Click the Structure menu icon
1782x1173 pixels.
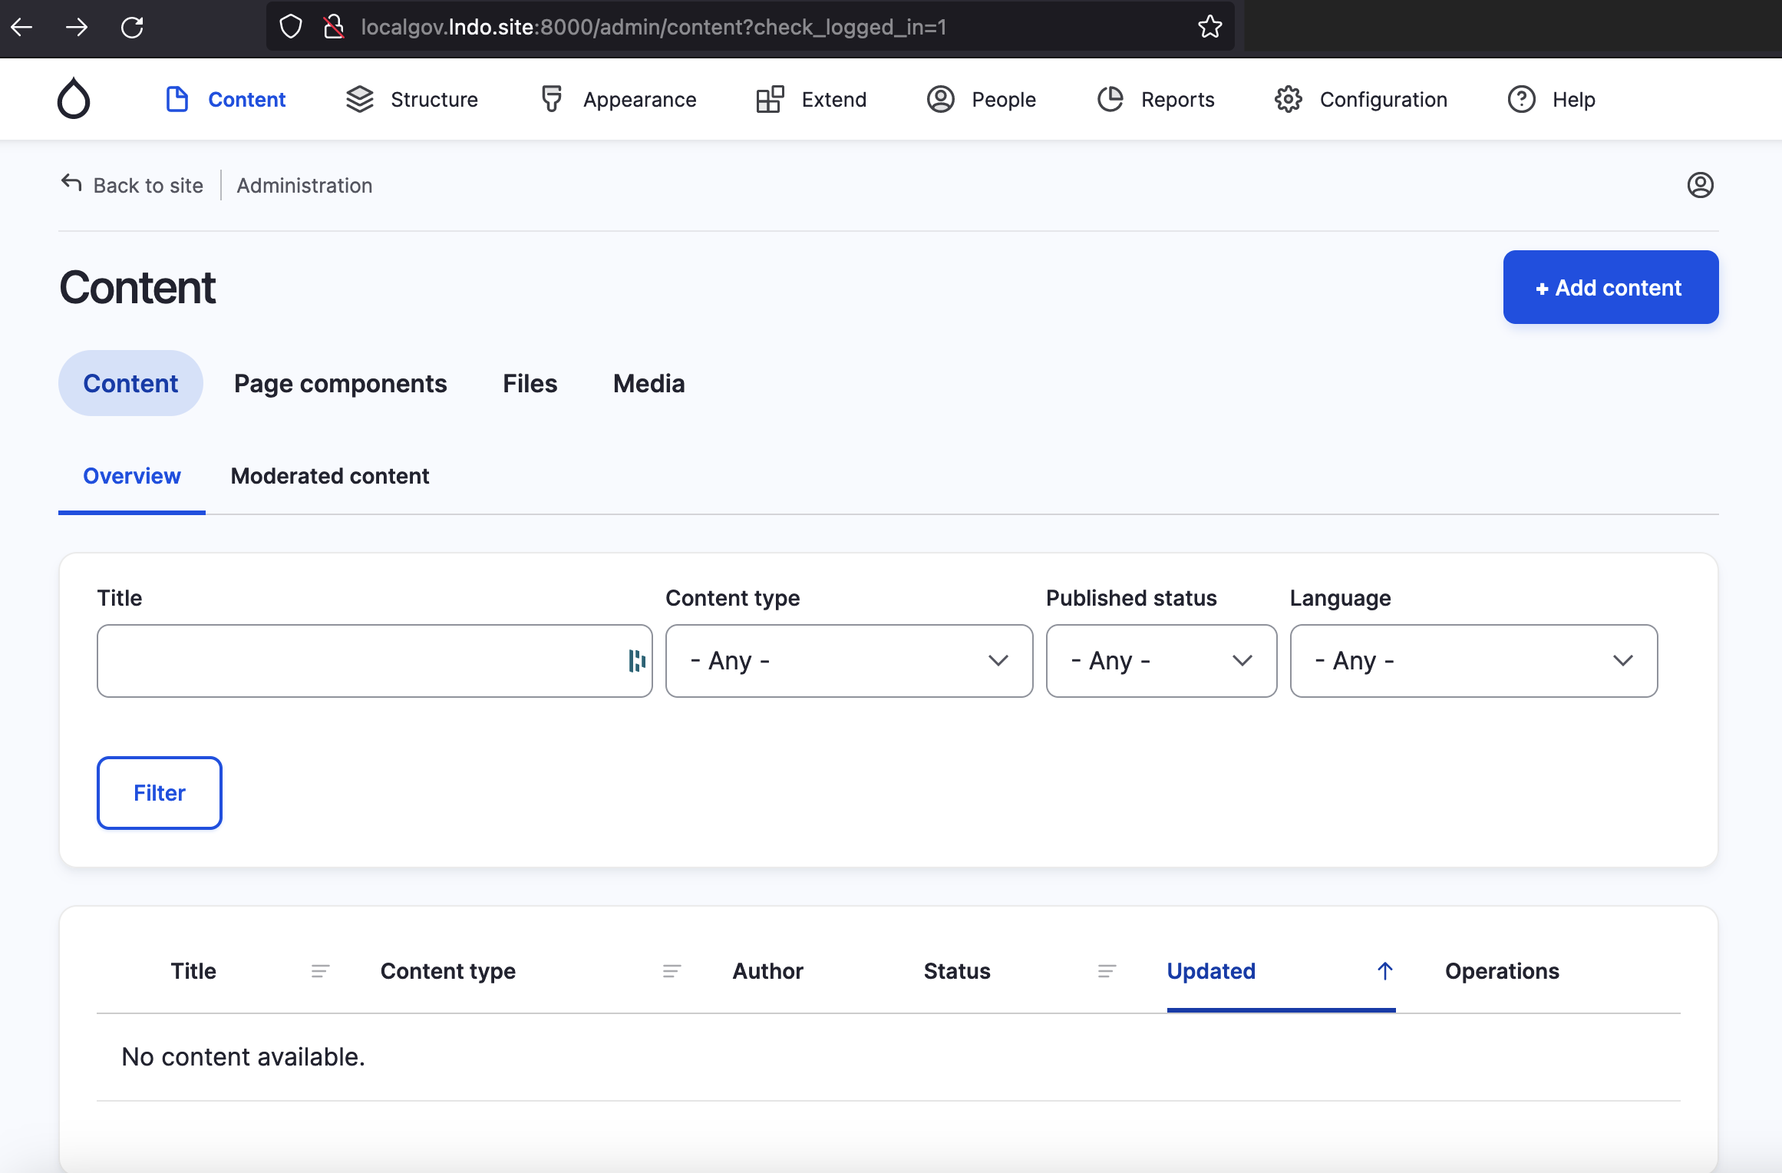coord(360,100)
